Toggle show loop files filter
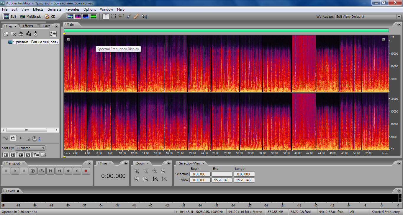 (x=13, y=154)
